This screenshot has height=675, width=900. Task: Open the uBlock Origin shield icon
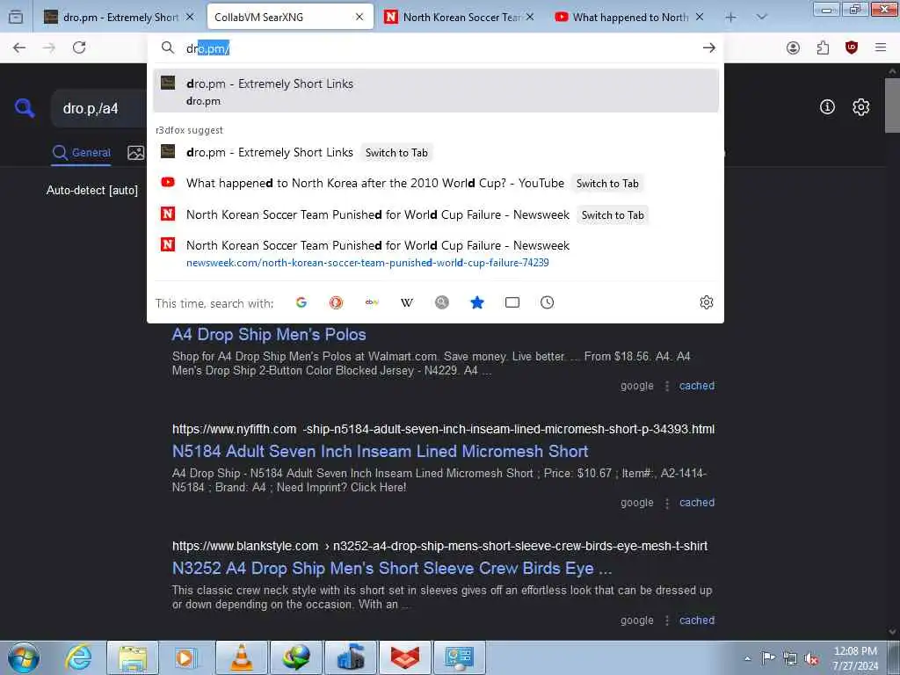(x=852, y=48)
